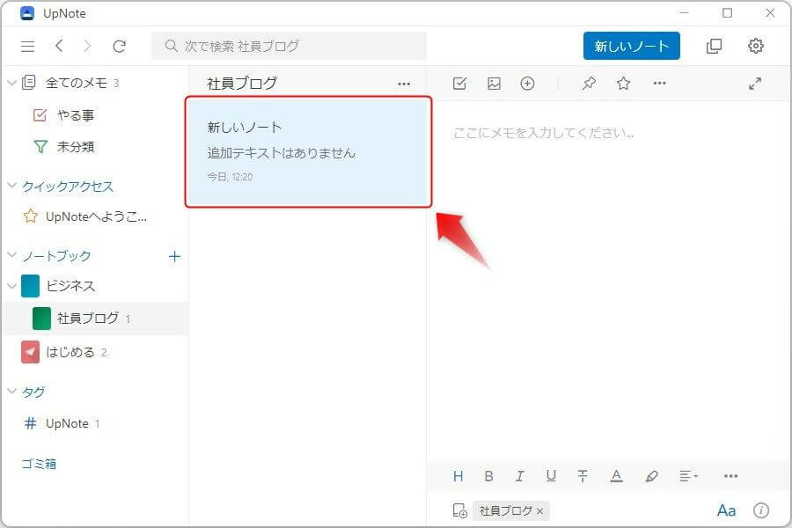Collapse the 全てのメモ section
Image resolution: width=792 pixels, height=528 pixels.
point(12,83)
